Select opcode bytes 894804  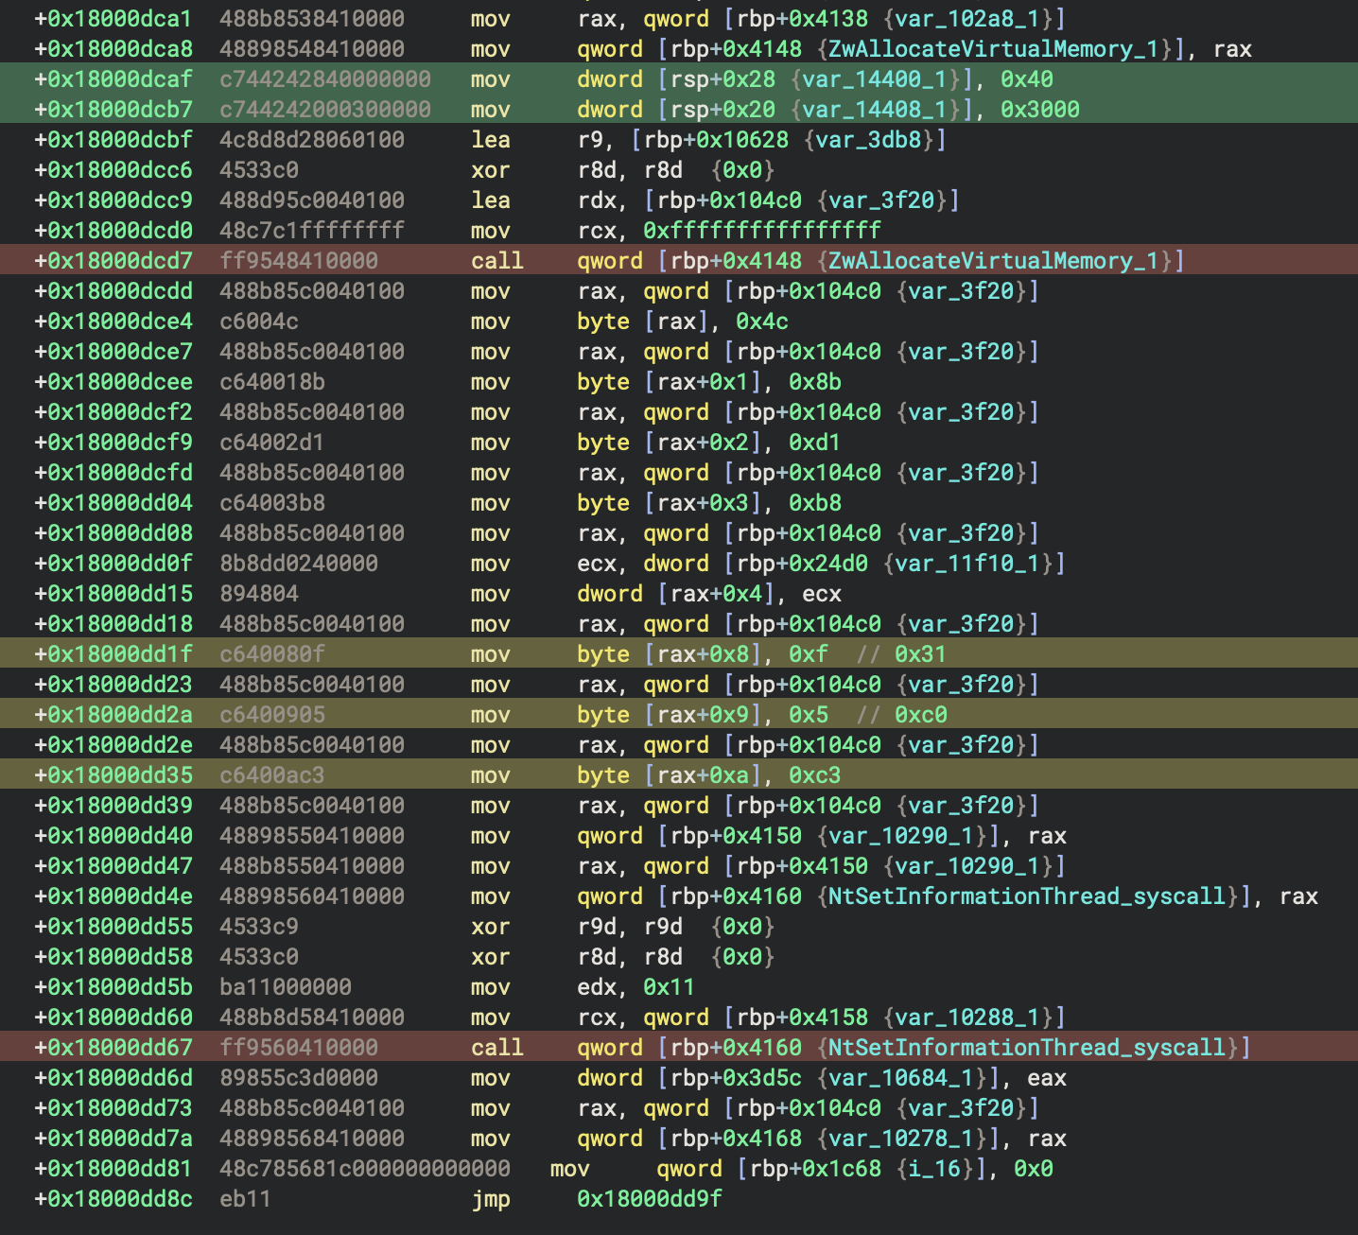click(259, 594)
